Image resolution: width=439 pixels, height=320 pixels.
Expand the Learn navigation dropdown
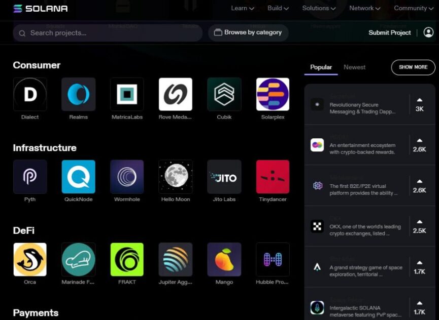tap(242, 8)
